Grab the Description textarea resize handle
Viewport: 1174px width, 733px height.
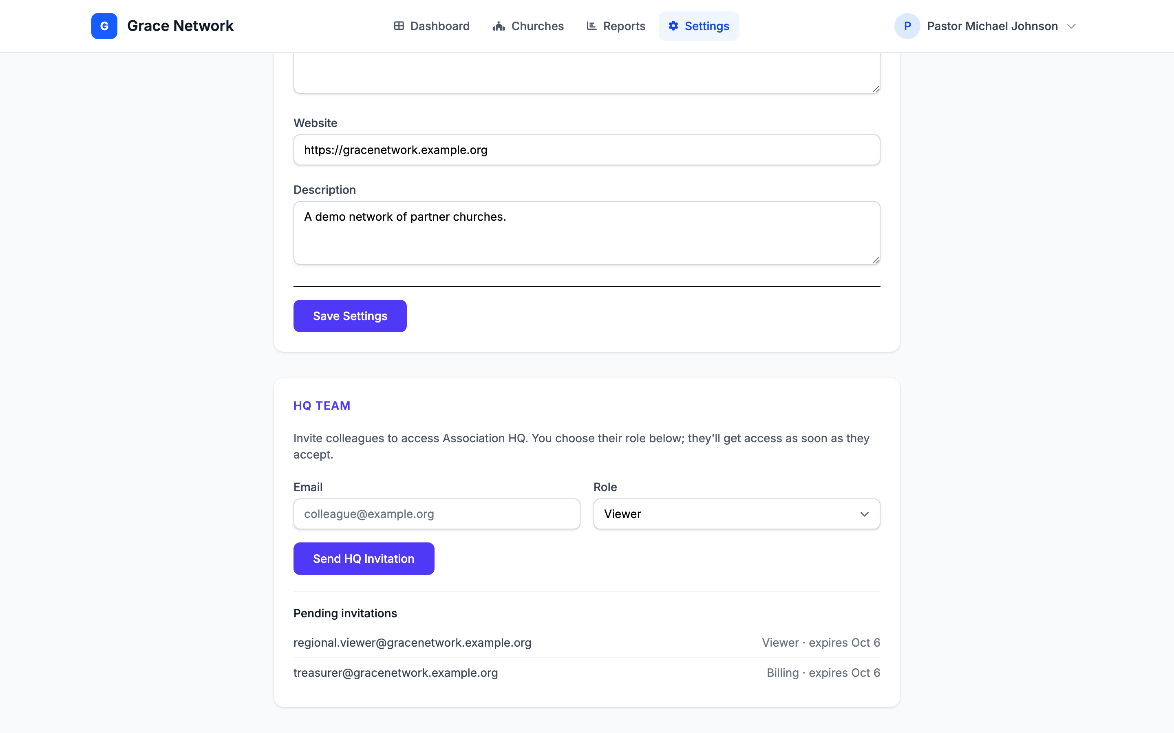876,260
